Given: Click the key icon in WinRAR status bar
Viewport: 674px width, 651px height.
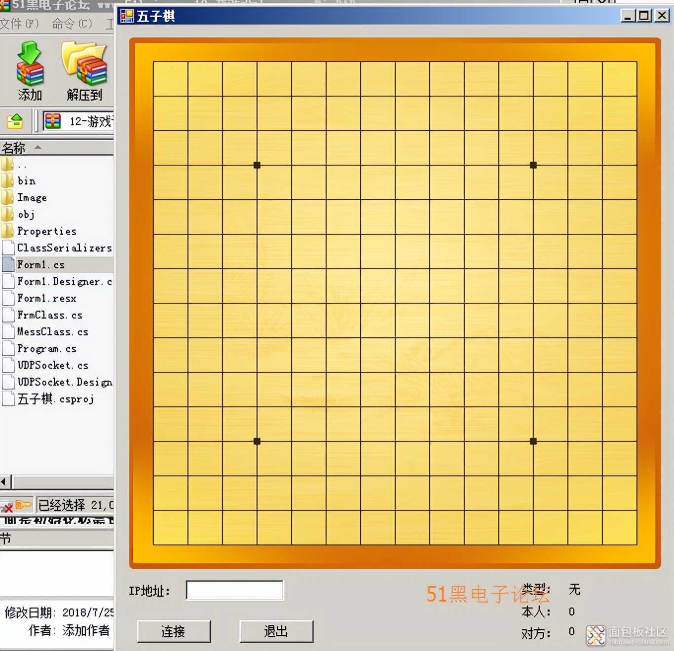Looking at the screenshot, I should (x=23, y=505).
